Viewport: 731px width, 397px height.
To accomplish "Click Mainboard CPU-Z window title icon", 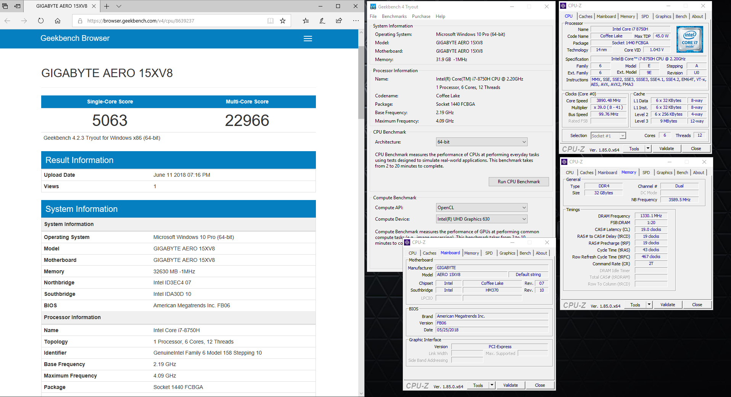I will pyautogui.click(x=407, y=242).
